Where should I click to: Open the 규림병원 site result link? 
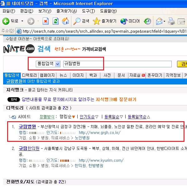point(27,127)
